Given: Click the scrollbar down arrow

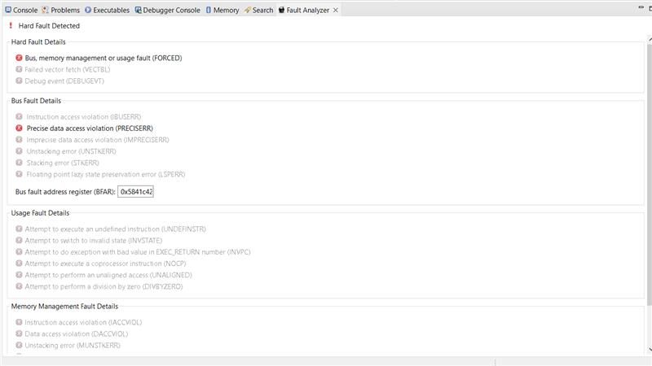Looking at the screenshot, I should (650, 350).
